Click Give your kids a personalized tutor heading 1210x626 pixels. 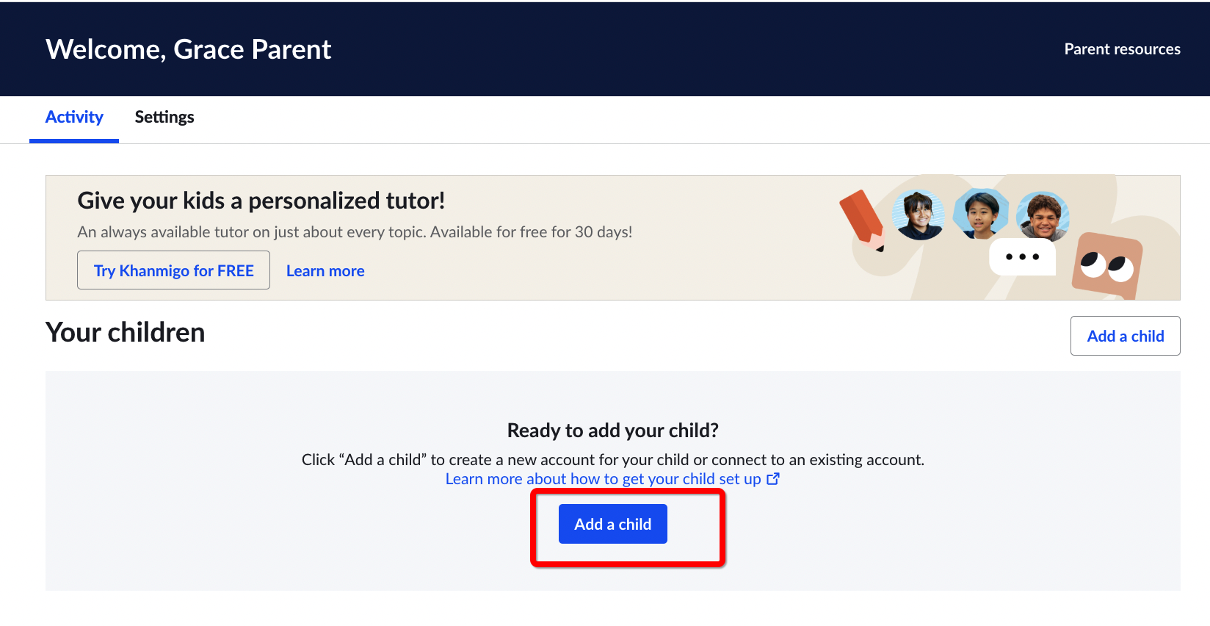(x=261, y=201)
